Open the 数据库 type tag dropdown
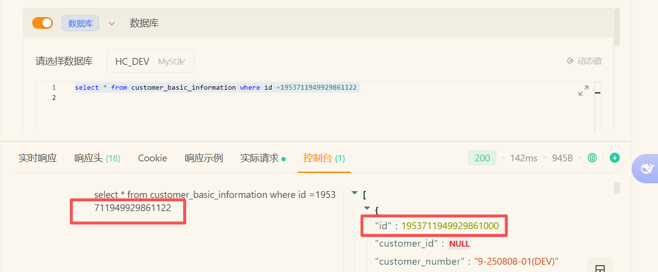 click(x=80, y=23)
